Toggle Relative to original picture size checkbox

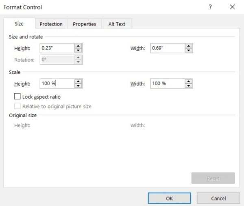(17, 106)
